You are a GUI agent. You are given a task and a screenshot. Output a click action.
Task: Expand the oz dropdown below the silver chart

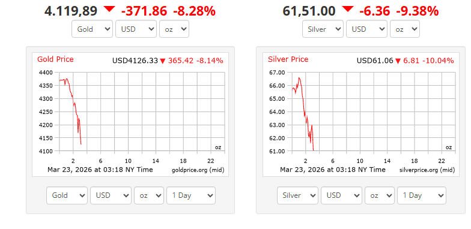point(380,195)
